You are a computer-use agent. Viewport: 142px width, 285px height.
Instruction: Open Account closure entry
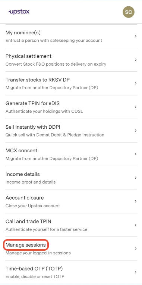click(71, 201)
